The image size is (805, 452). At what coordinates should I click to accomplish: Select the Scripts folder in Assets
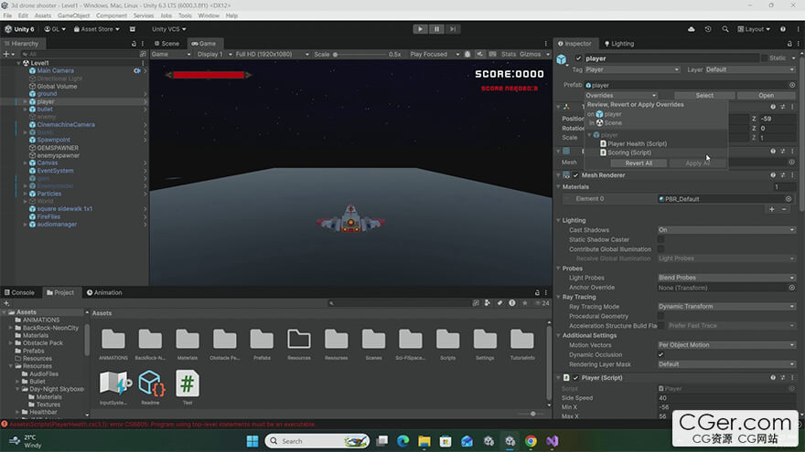pos(447,344)
